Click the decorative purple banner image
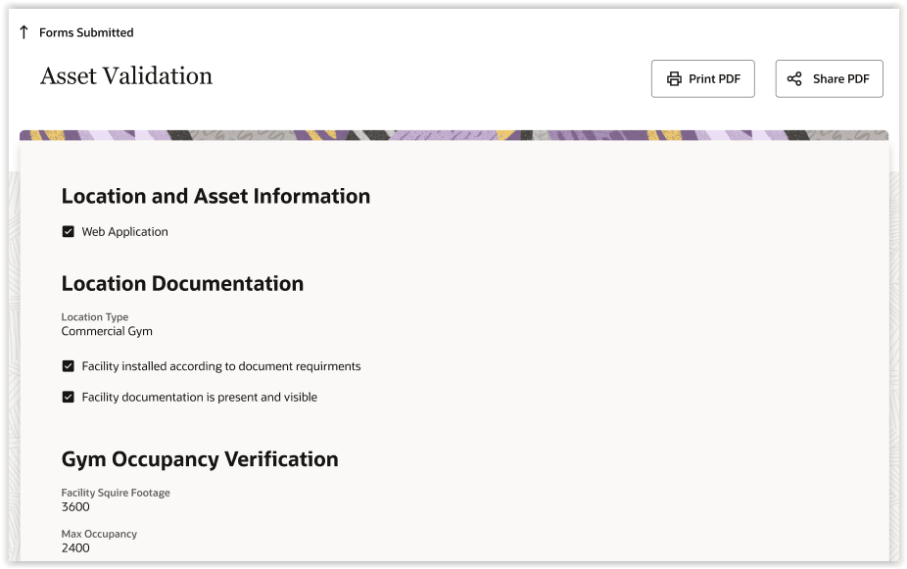Image resolution: width=907 pixels, height=569 pixels. [453, 136]
